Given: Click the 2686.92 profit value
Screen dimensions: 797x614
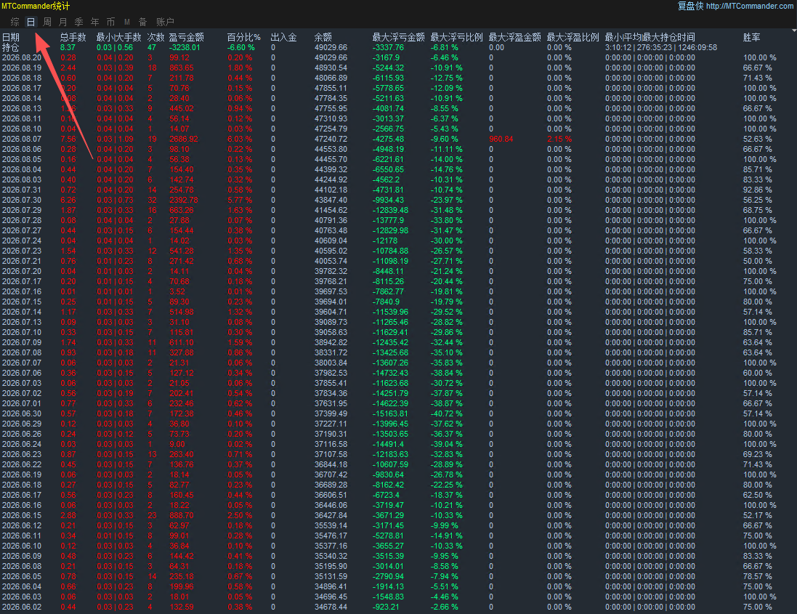Looking at the screenshot, I should pos(184,139).
